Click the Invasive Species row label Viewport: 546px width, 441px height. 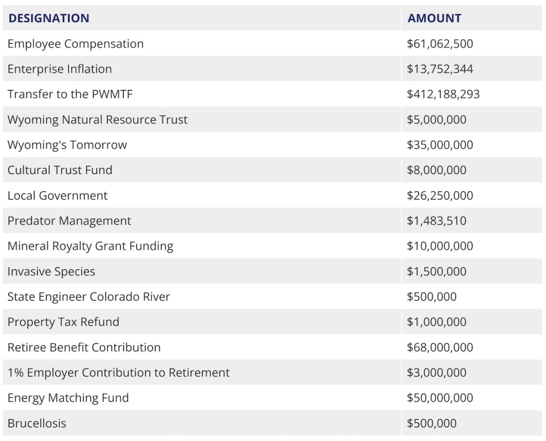point(51,272)
